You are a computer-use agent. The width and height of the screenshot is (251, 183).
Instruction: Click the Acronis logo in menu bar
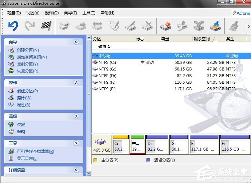241,13
